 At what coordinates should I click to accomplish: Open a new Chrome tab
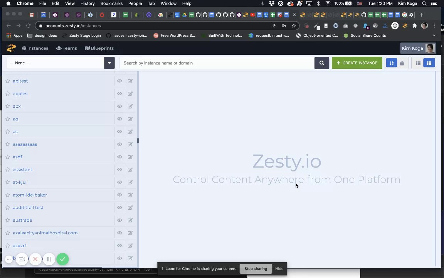coord(421,15)
